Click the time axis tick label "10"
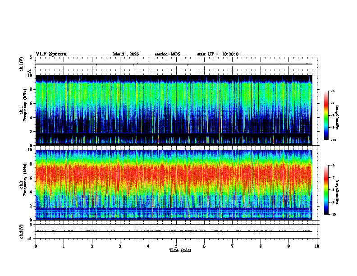The width and height of the screenshot is (357, 276). pos(317,246)
